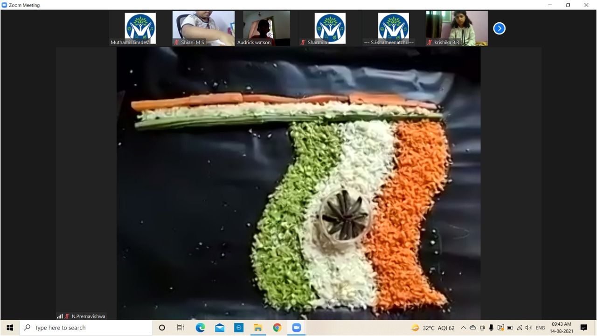This screenshot has width=597, height=336.
Task: Click the Cortana circle icon
Action: (162, 328)
